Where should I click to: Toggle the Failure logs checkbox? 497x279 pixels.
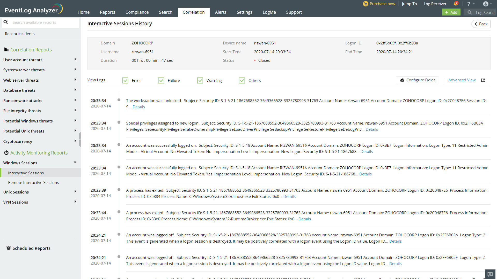(x=161, y=80)
